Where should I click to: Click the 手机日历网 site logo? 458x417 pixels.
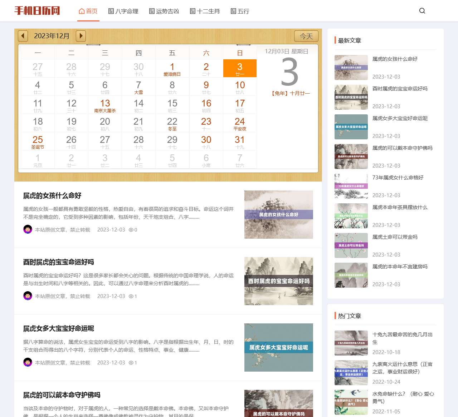[x=37, y=11]
